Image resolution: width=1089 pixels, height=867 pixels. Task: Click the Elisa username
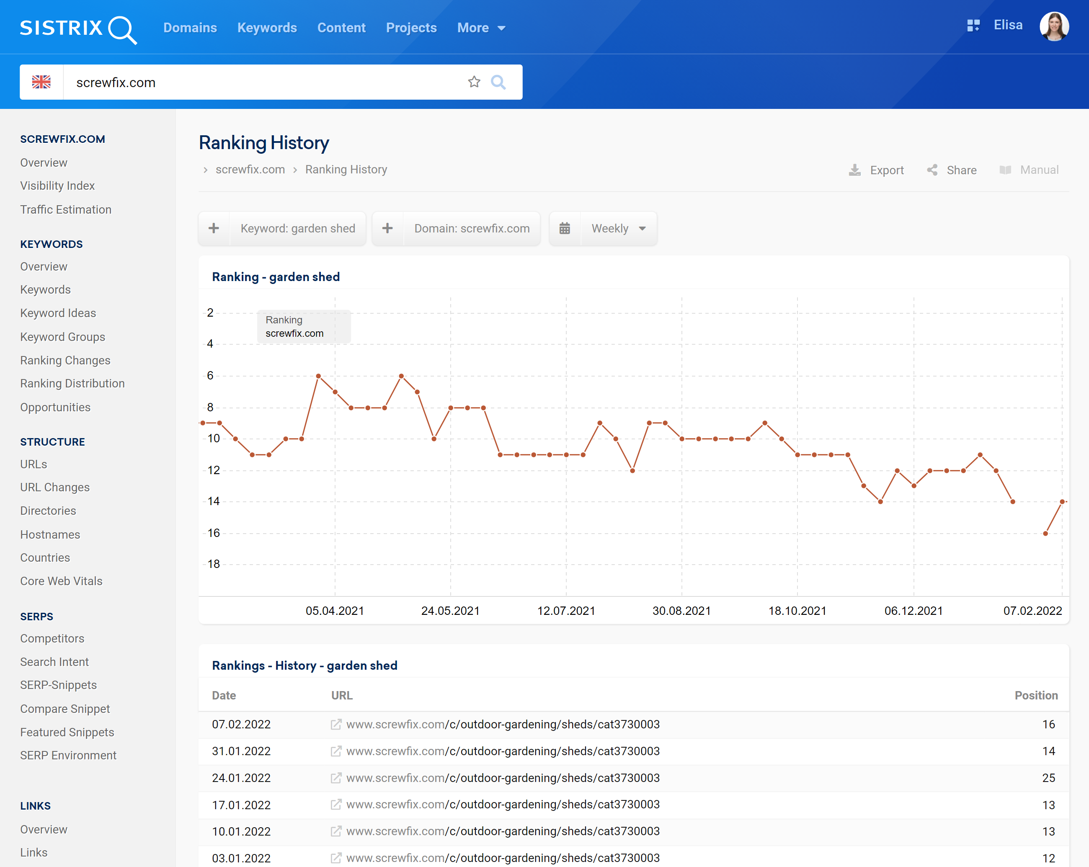pos(1008,25)
